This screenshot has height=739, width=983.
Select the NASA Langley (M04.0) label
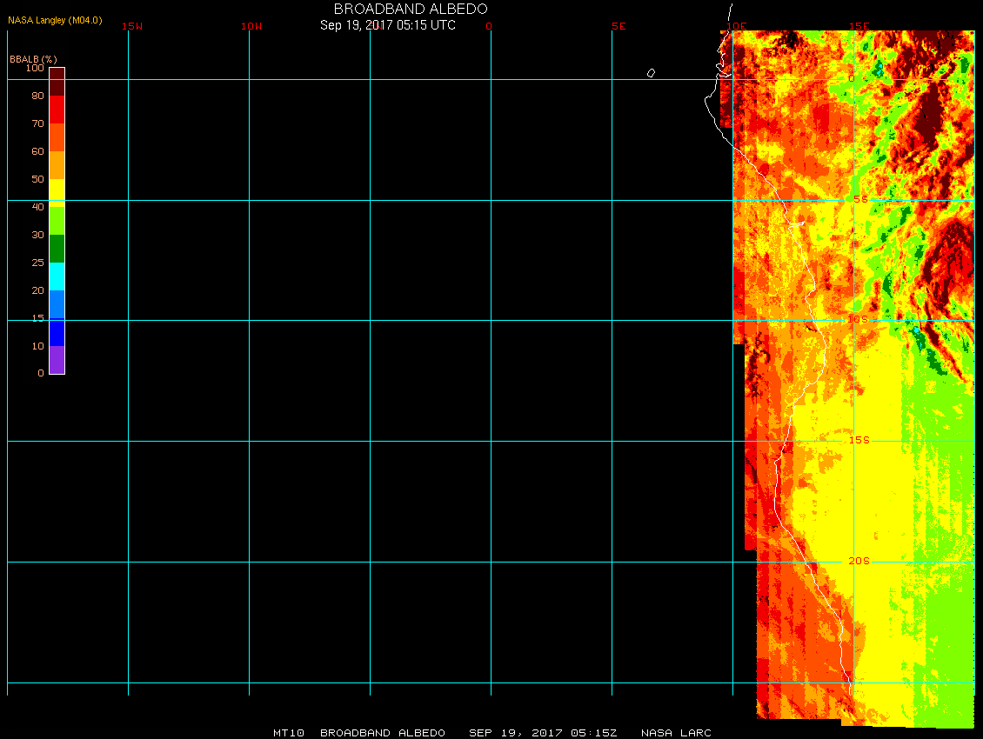click(55, 19)
